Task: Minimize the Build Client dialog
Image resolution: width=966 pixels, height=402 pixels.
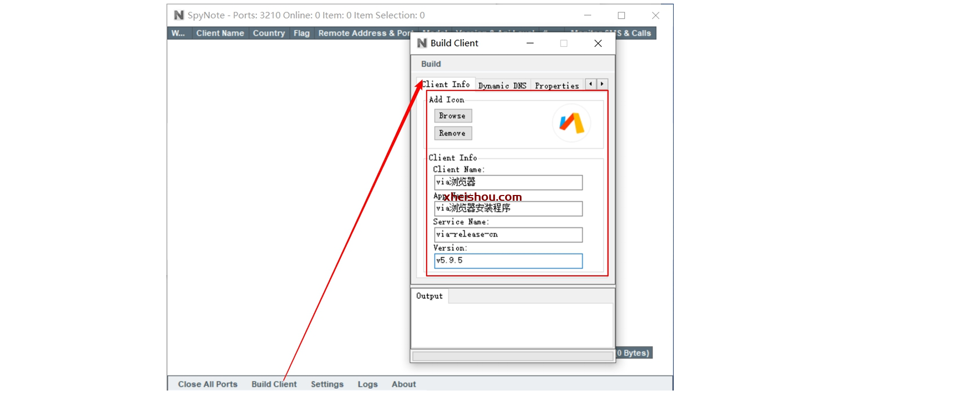Action: [530, 43]
